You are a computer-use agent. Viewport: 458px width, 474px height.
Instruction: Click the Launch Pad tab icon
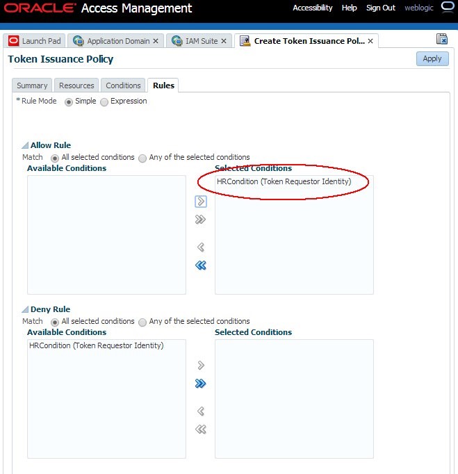(x=14, y=41)
